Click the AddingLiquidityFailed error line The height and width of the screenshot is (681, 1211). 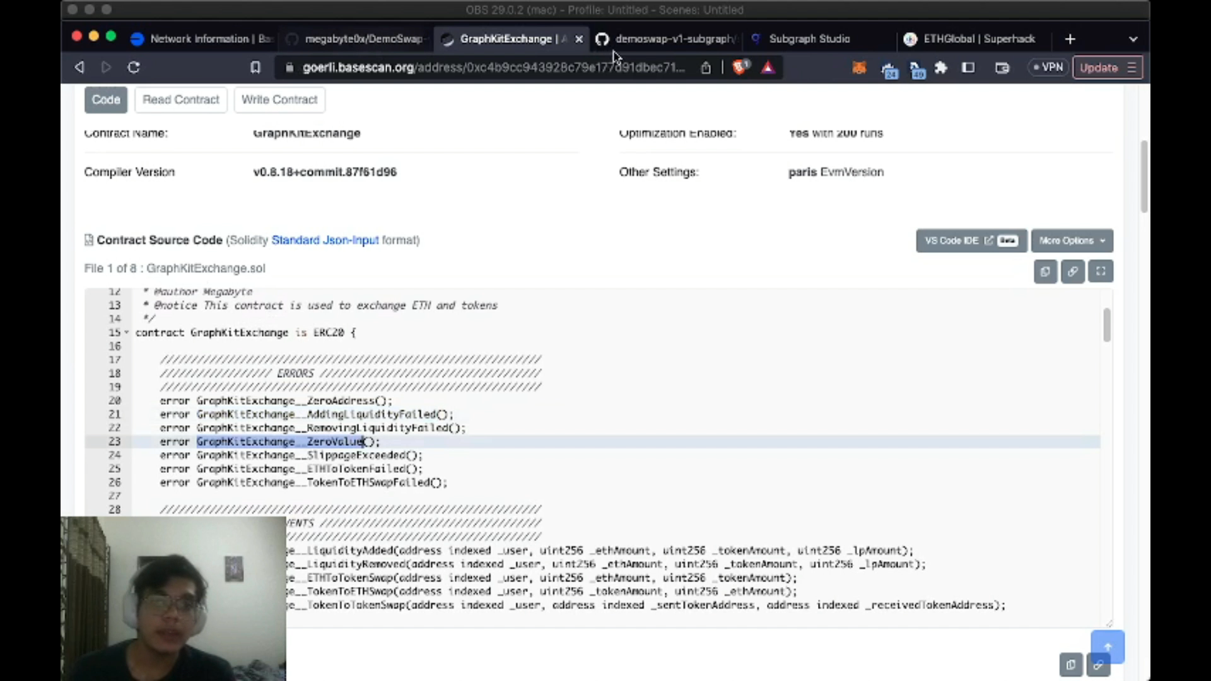click(x=307, y=414)
